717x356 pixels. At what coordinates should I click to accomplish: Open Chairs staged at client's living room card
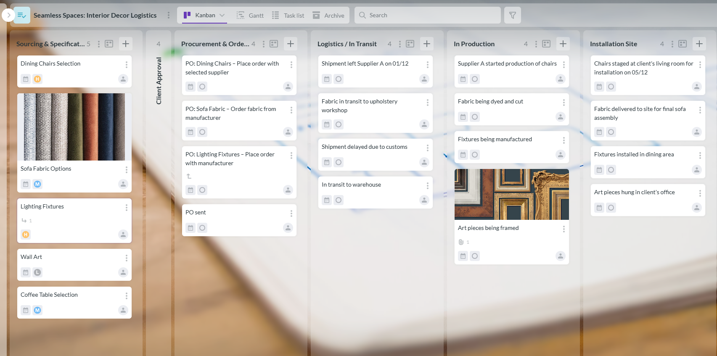point(648,75)
